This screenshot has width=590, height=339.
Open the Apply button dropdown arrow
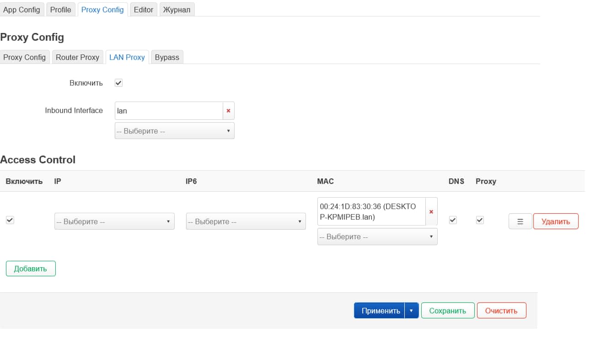[x=411, y=311]
